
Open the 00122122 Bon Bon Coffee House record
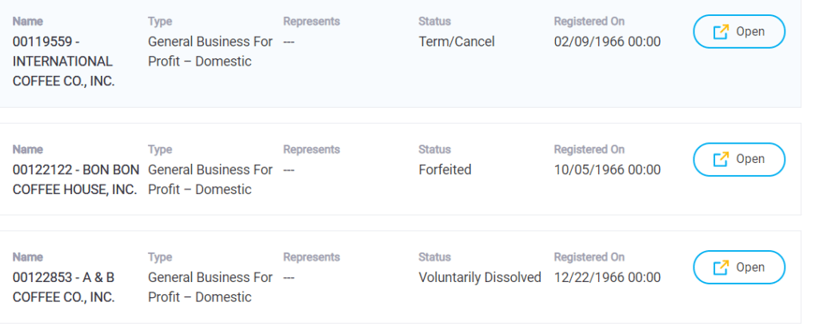(x=739, y=159)
